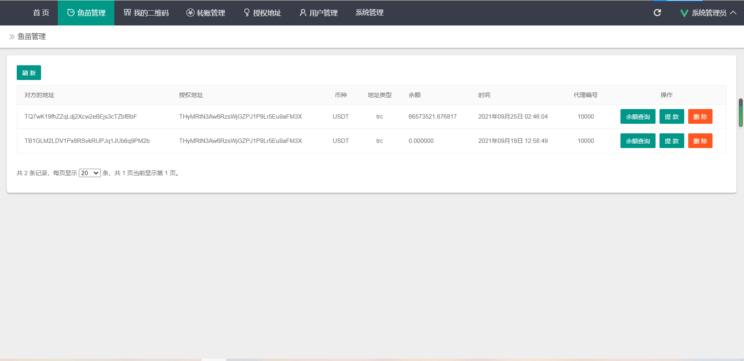Click the vertical scrollbar on the right edge
Viewport: 744px width, 361px height.
tap(741, 113)
